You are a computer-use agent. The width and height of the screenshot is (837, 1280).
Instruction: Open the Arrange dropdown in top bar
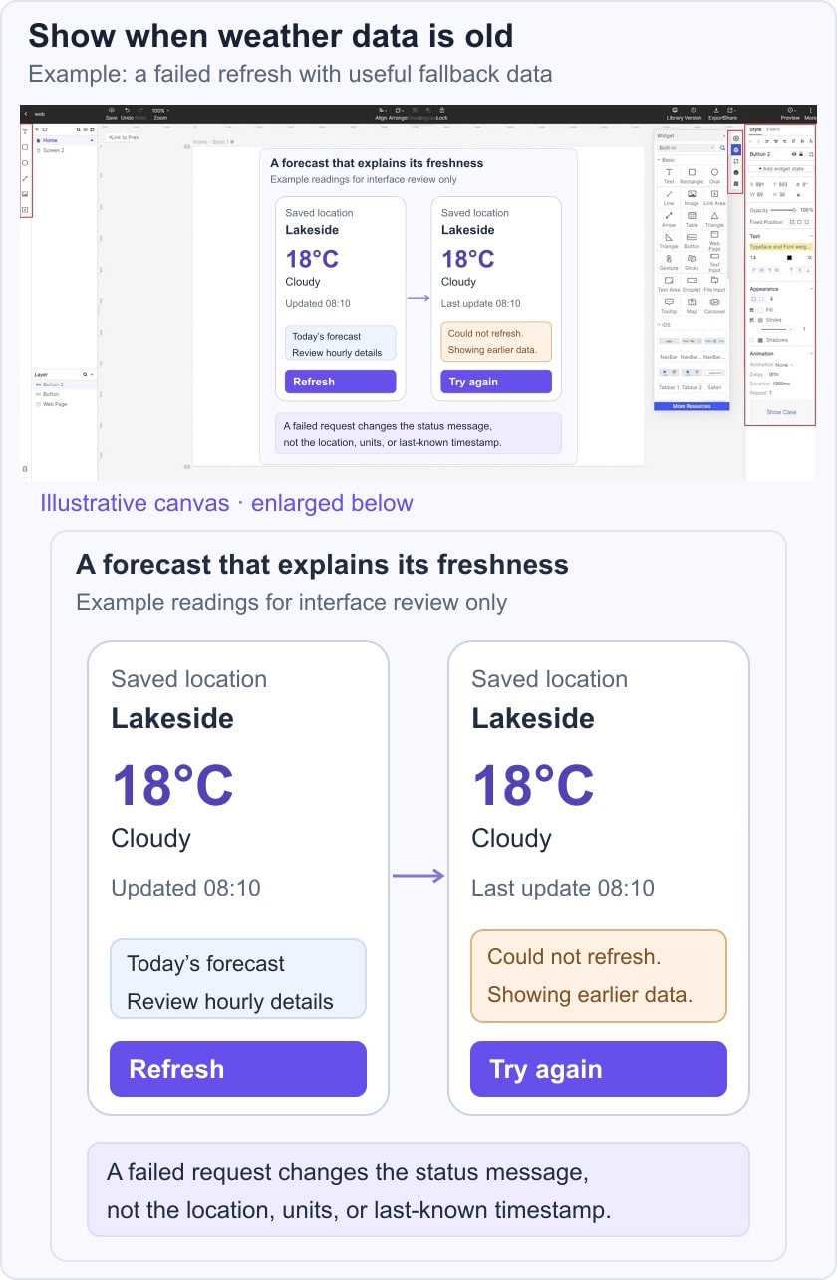[x=398, y=113]
